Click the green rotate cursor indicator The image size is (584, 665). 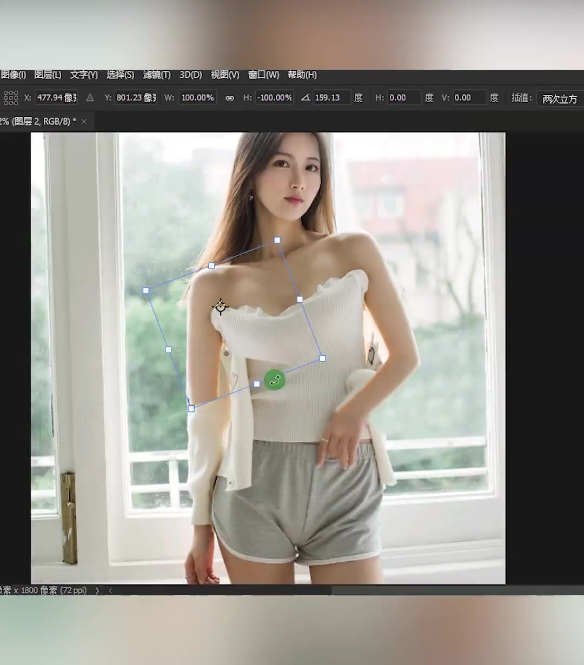coord(275,380)
